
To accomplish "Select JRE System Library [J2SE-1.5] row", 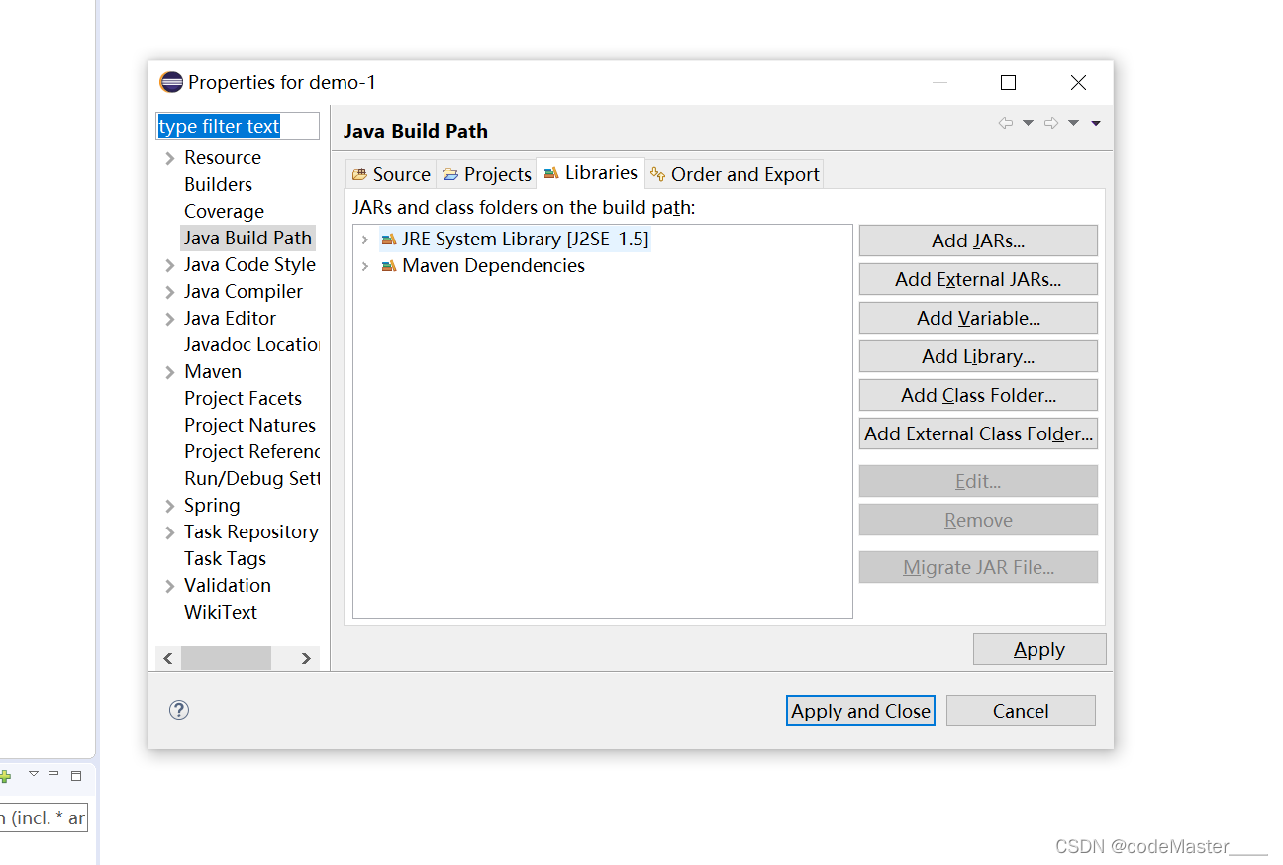I will (515, 240).
